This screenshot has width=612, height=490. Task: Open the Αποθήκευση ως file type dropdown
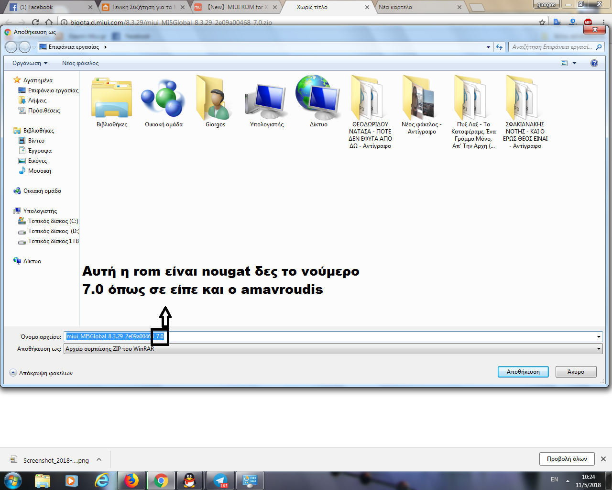(x=333, y=349)
